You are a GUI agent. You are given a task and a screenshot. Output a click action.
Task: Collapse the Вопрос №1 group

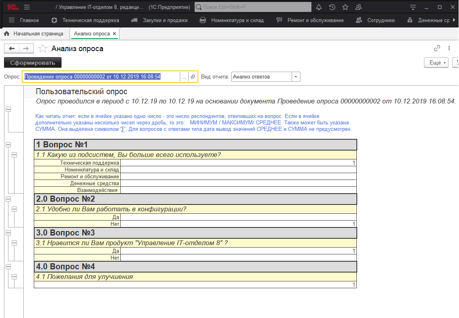[x=8, y=145]
